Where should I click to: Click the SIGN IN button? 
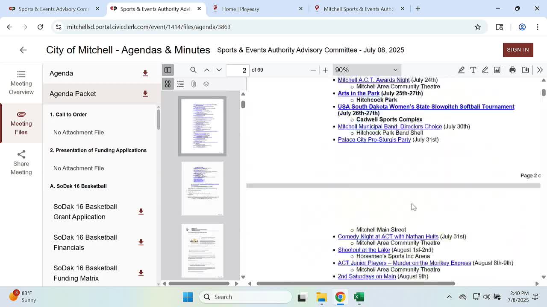click(518, 50)
